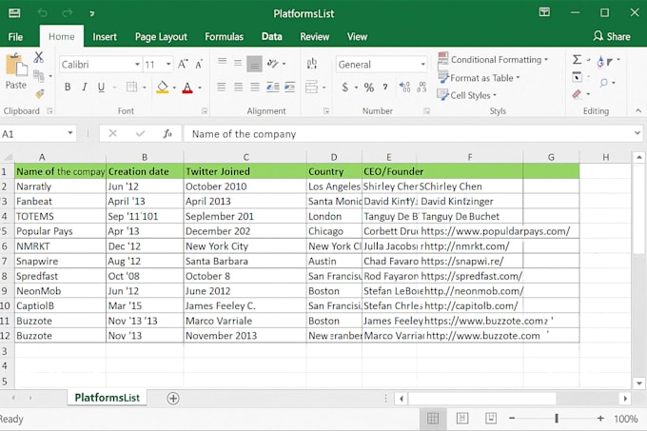Click the Borders icon
Screen dimensions: 647x431
131,87
